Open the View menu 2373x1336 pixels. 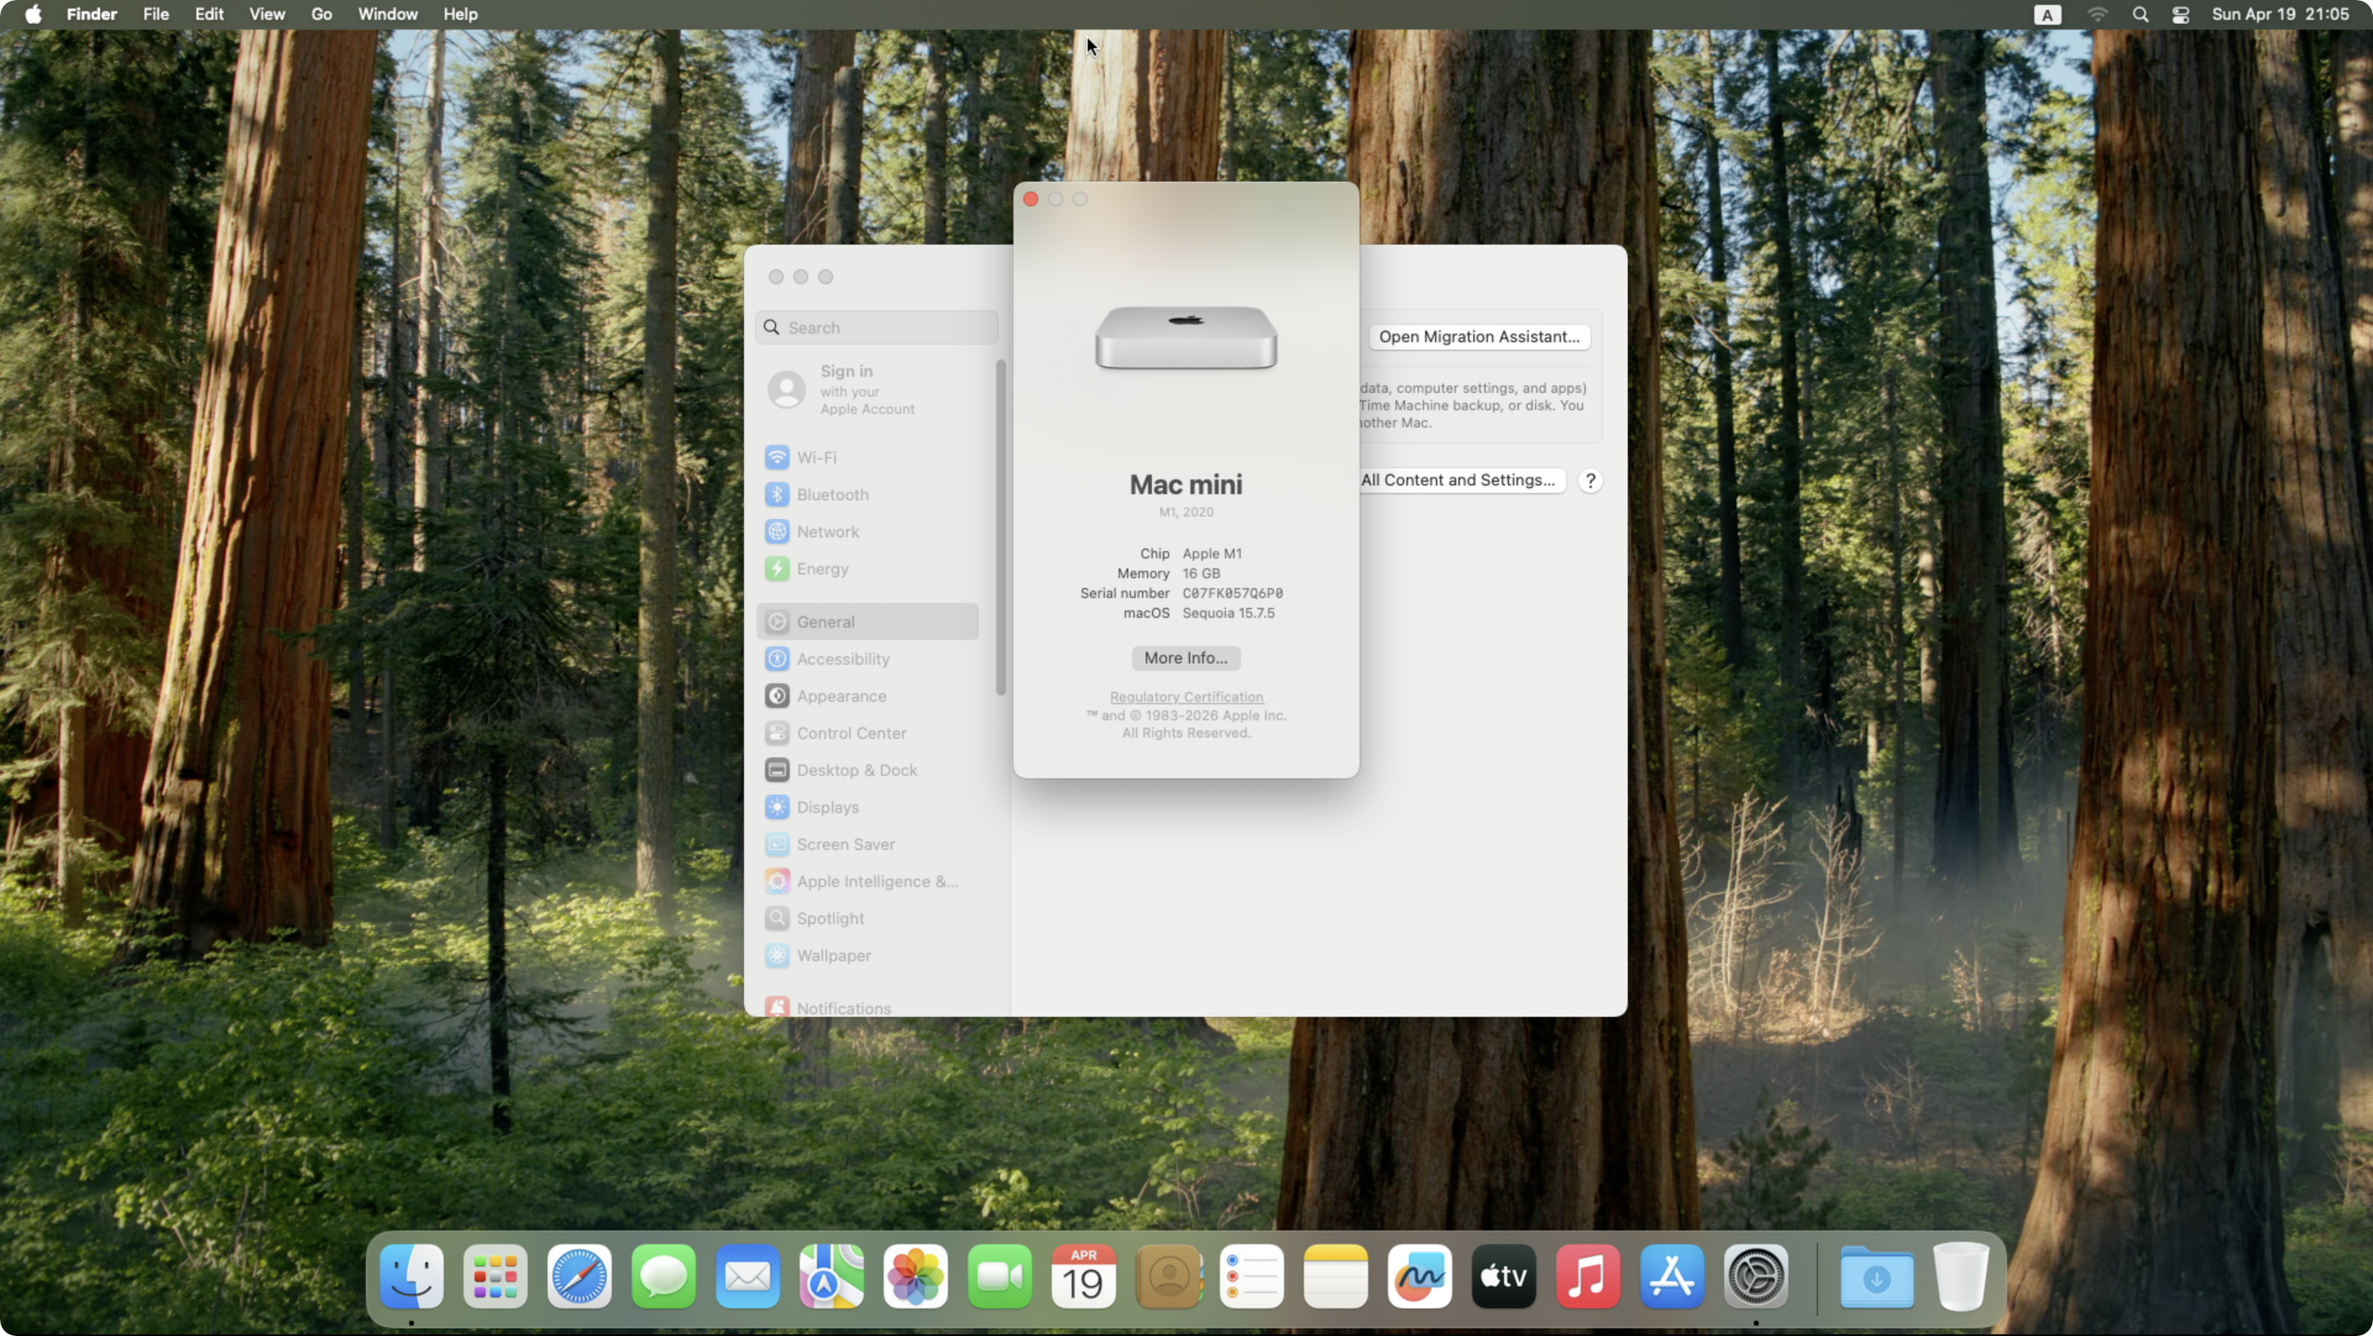pyautogui.click(x=267, y=14)
